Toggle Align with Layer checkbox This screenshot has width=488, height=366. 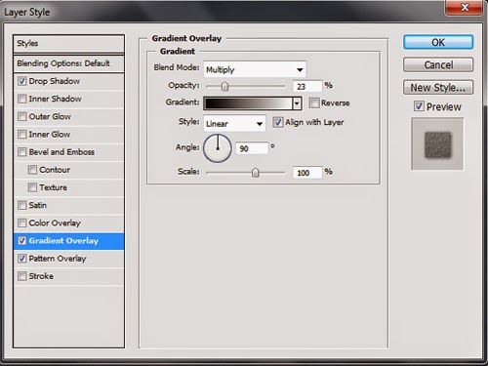[x=277, y=122]
